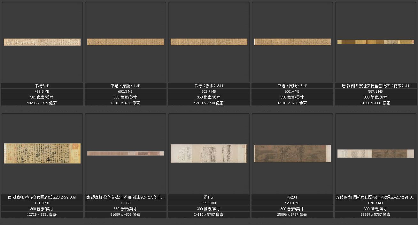This screenshot has width=418, height=225.
Task: Click the 61600 x 3331 像素 dimensions label
Action: coord(376,103)
